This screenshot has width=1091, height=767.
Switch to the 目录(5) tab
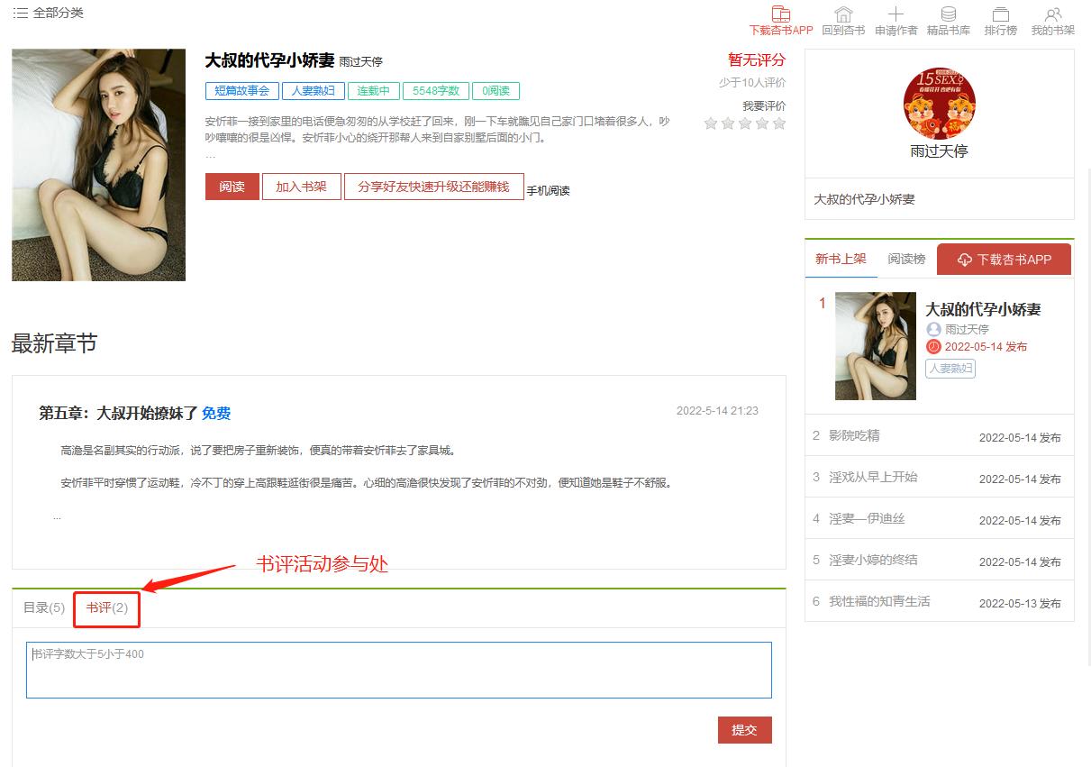coord(44,607)
